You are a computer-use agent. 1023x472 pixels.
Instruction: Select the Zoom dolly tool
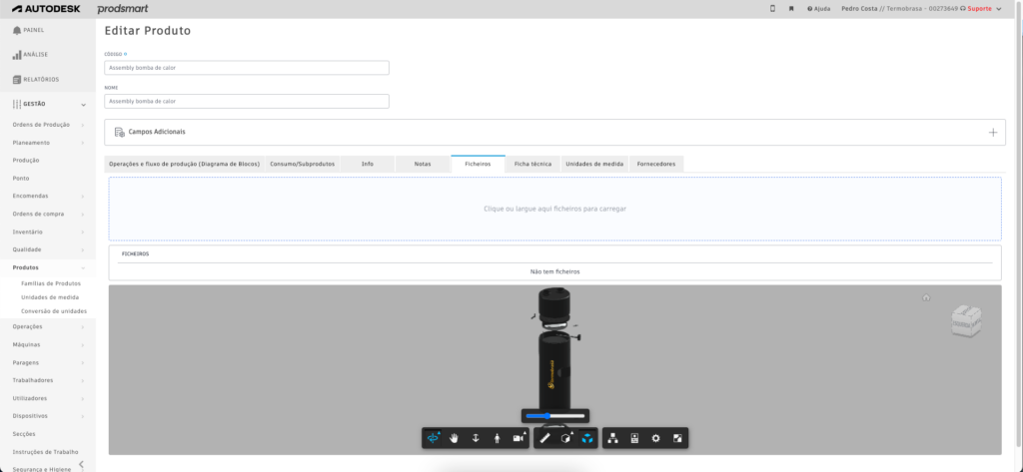(476, 439)
